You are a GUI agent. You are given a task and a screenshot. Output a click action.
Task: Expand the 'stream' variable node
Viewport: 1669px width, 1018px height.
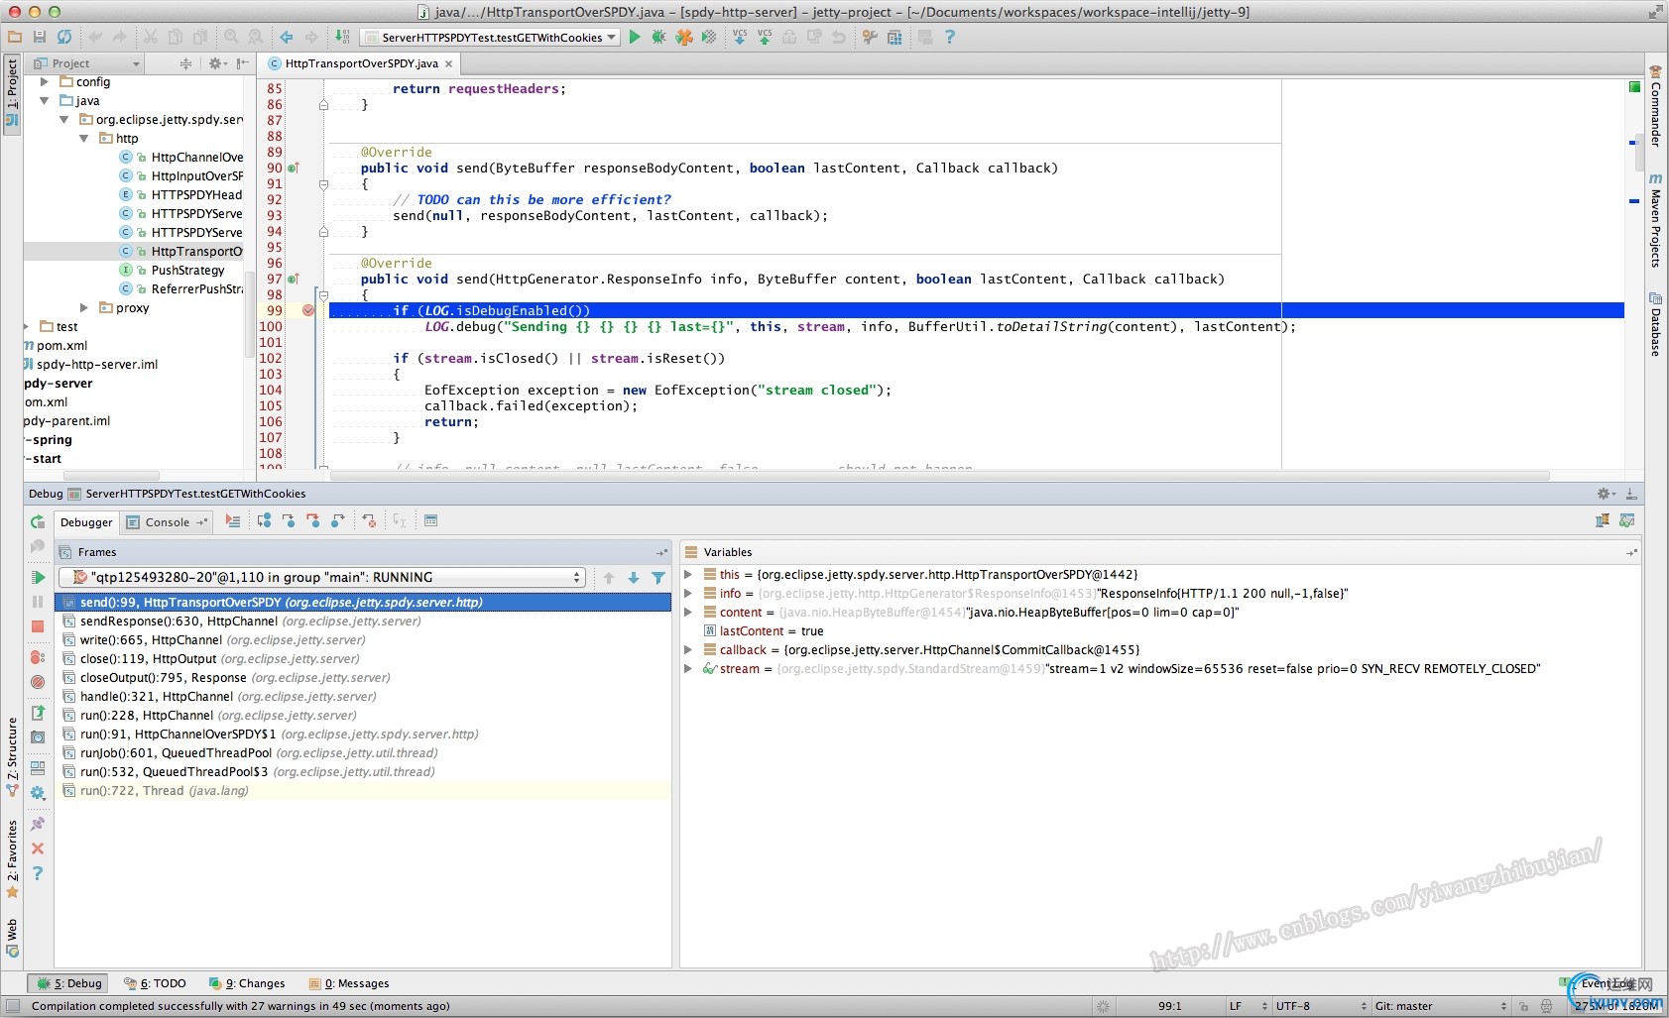tap(688, 669)
